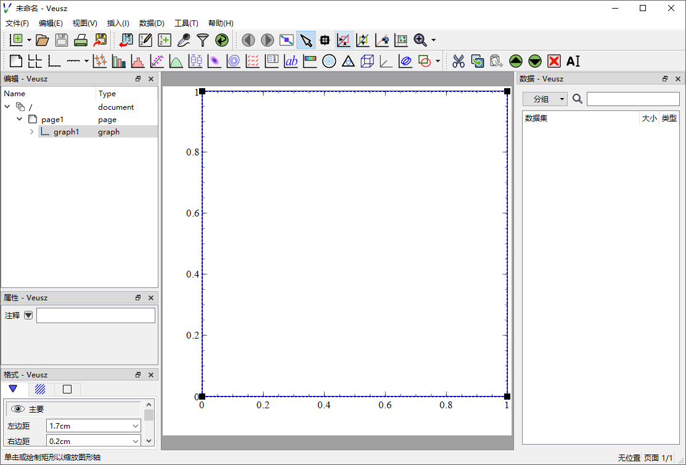This screenshot has width=686, height=465.
Task: Open a document with the folder icon
Action: pyautogui.click(x=43, y=40)
